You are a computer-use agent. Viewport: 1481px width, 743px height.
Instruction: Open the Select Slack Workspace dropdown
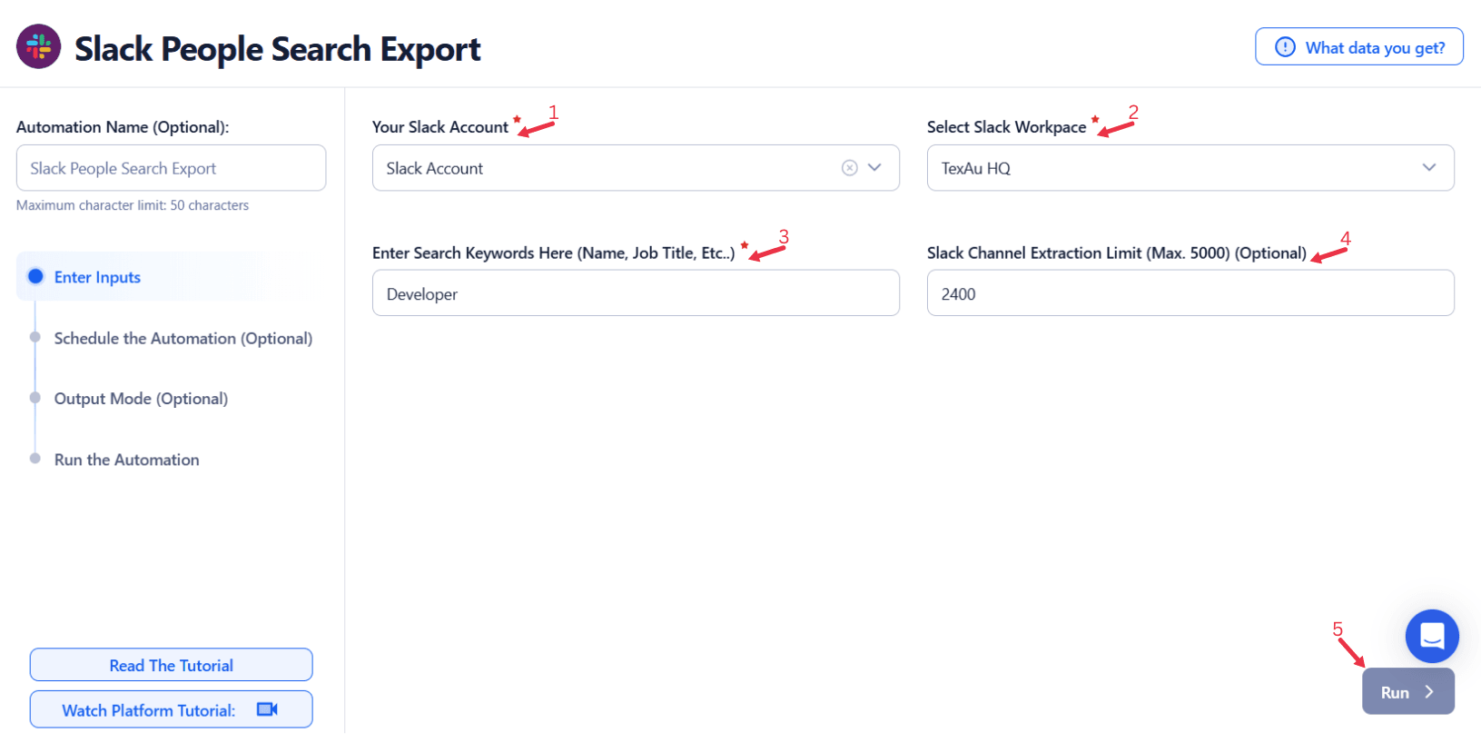point(1190,168)
